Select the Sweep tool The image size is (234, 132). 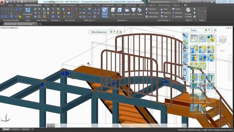coord(140,12)
